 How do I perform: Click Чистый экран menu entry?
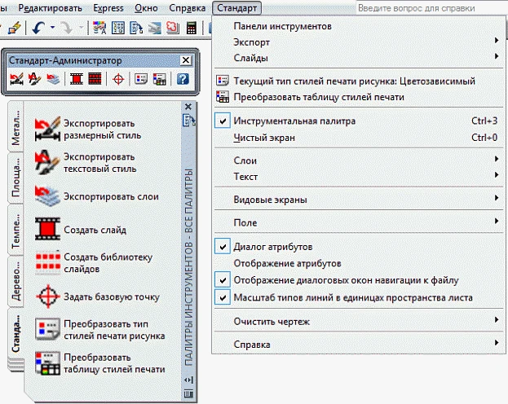(x=264, y=138)
